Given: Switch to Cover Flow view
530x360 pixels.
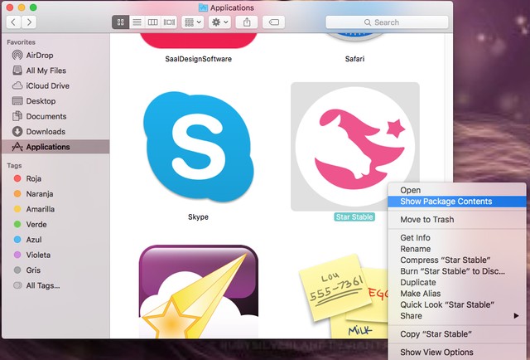Looking at the screenshot, I should point(169,22).
